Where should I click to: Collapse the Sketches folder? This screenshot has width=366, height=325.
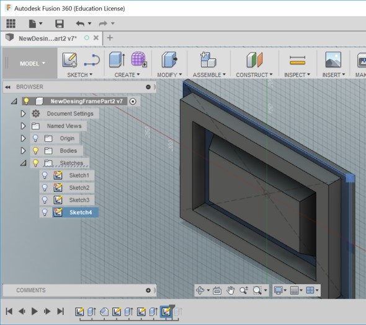pyautogui.click(x=23, y=163)
